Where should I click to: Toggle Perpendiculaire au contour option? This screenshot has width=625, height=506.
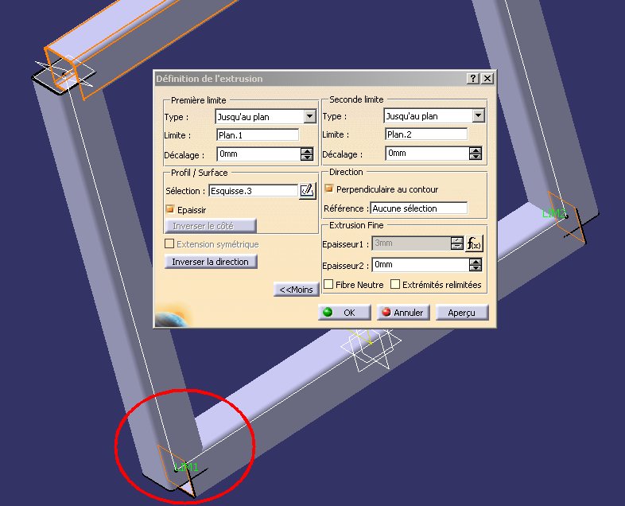(329, 189)
